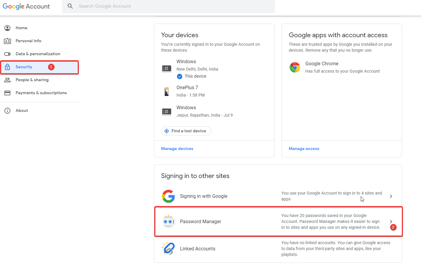Click the Manage access link

[304, 148]
